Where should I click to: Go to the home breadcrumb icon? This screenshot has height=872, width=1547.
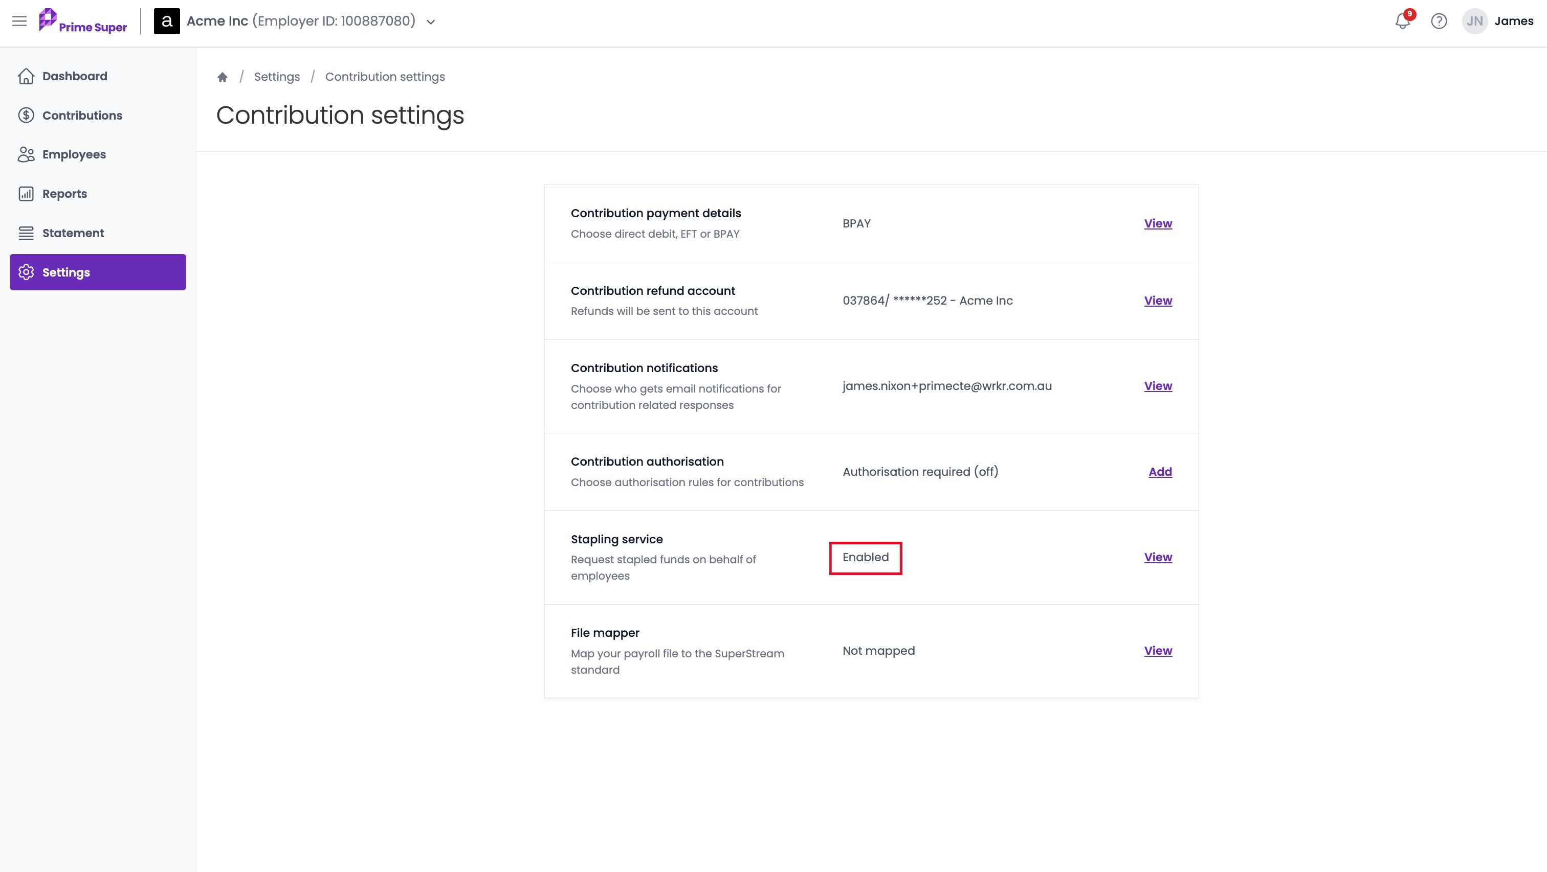click(222, 77)
